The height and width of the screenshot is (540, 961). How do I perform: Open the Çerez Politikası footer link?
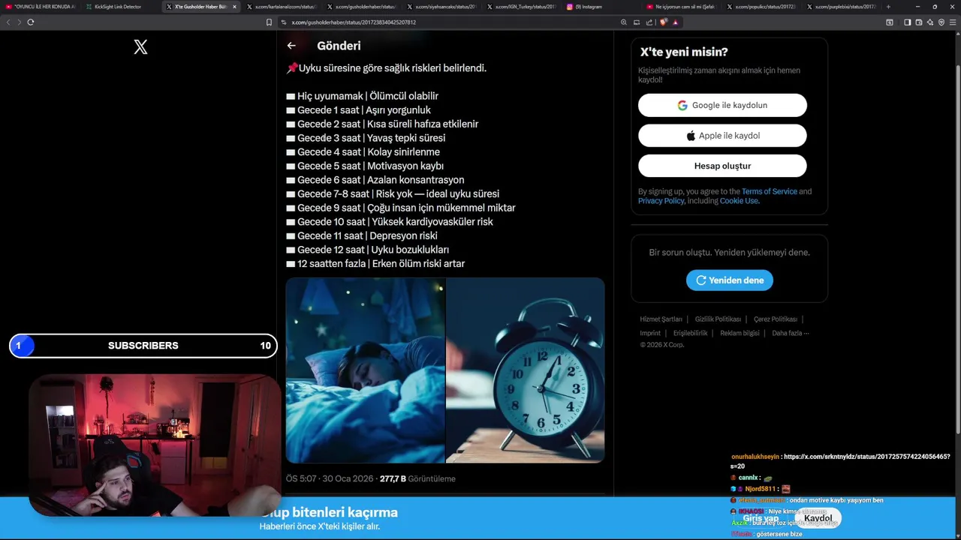(776, 319)
